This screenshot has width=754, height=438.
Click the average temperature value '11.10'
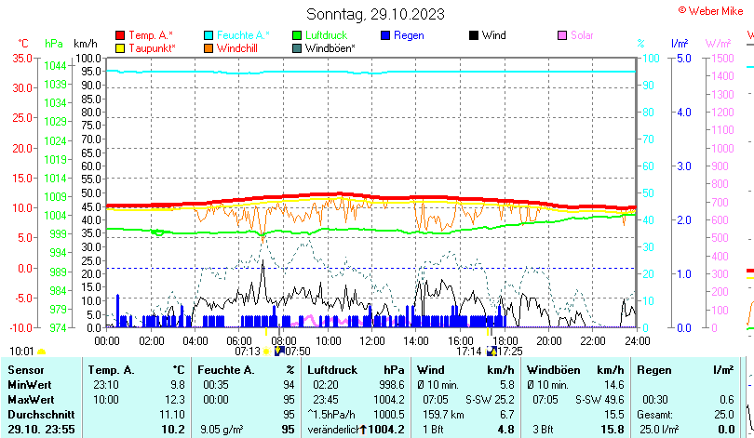coord(172,415)
